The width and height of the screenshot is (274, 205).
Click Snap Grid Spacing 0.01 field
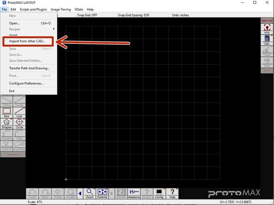133,15
